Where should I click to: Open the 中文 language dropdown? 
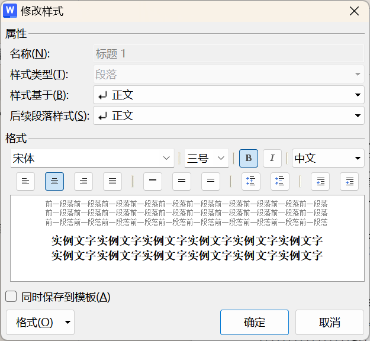point(328,158)
